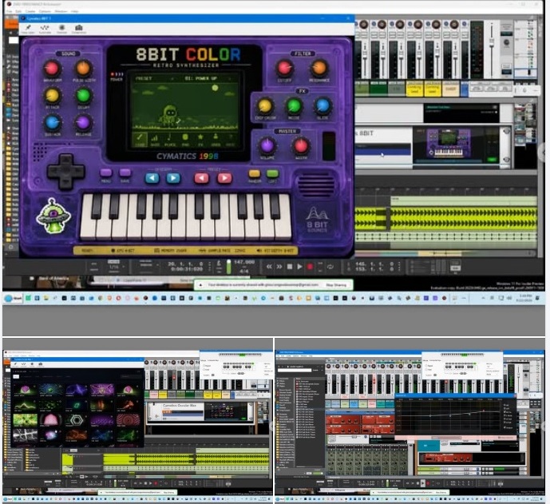Open the Window menu

[x=61, y=11]
